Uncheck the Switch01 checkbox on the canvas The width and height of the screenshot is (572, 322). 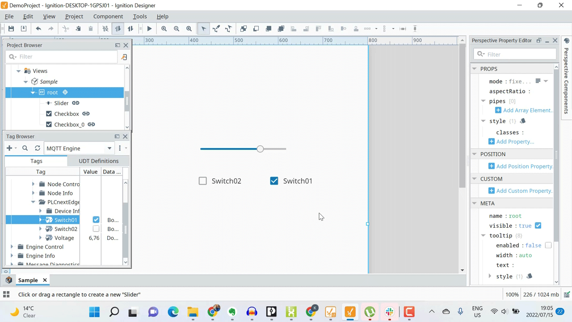point(274,181)
